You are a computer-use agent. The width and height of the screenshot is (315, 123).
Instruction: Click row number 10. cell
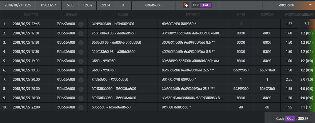pos(4,107)
